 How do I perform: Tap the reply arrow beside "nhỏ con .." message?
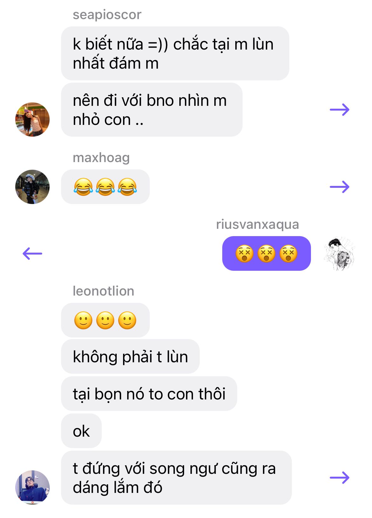[x=340, y=110]
